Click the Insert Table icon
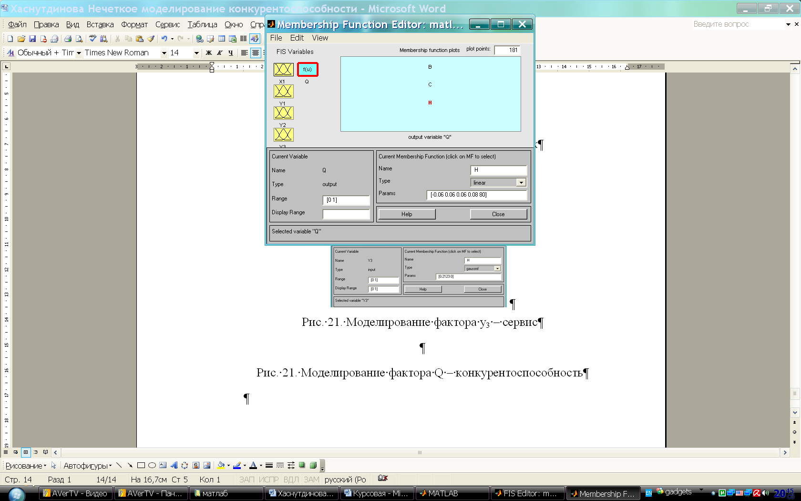Image resolution: width=801 pixels, height=501 pixels. (x=222, y=39)
